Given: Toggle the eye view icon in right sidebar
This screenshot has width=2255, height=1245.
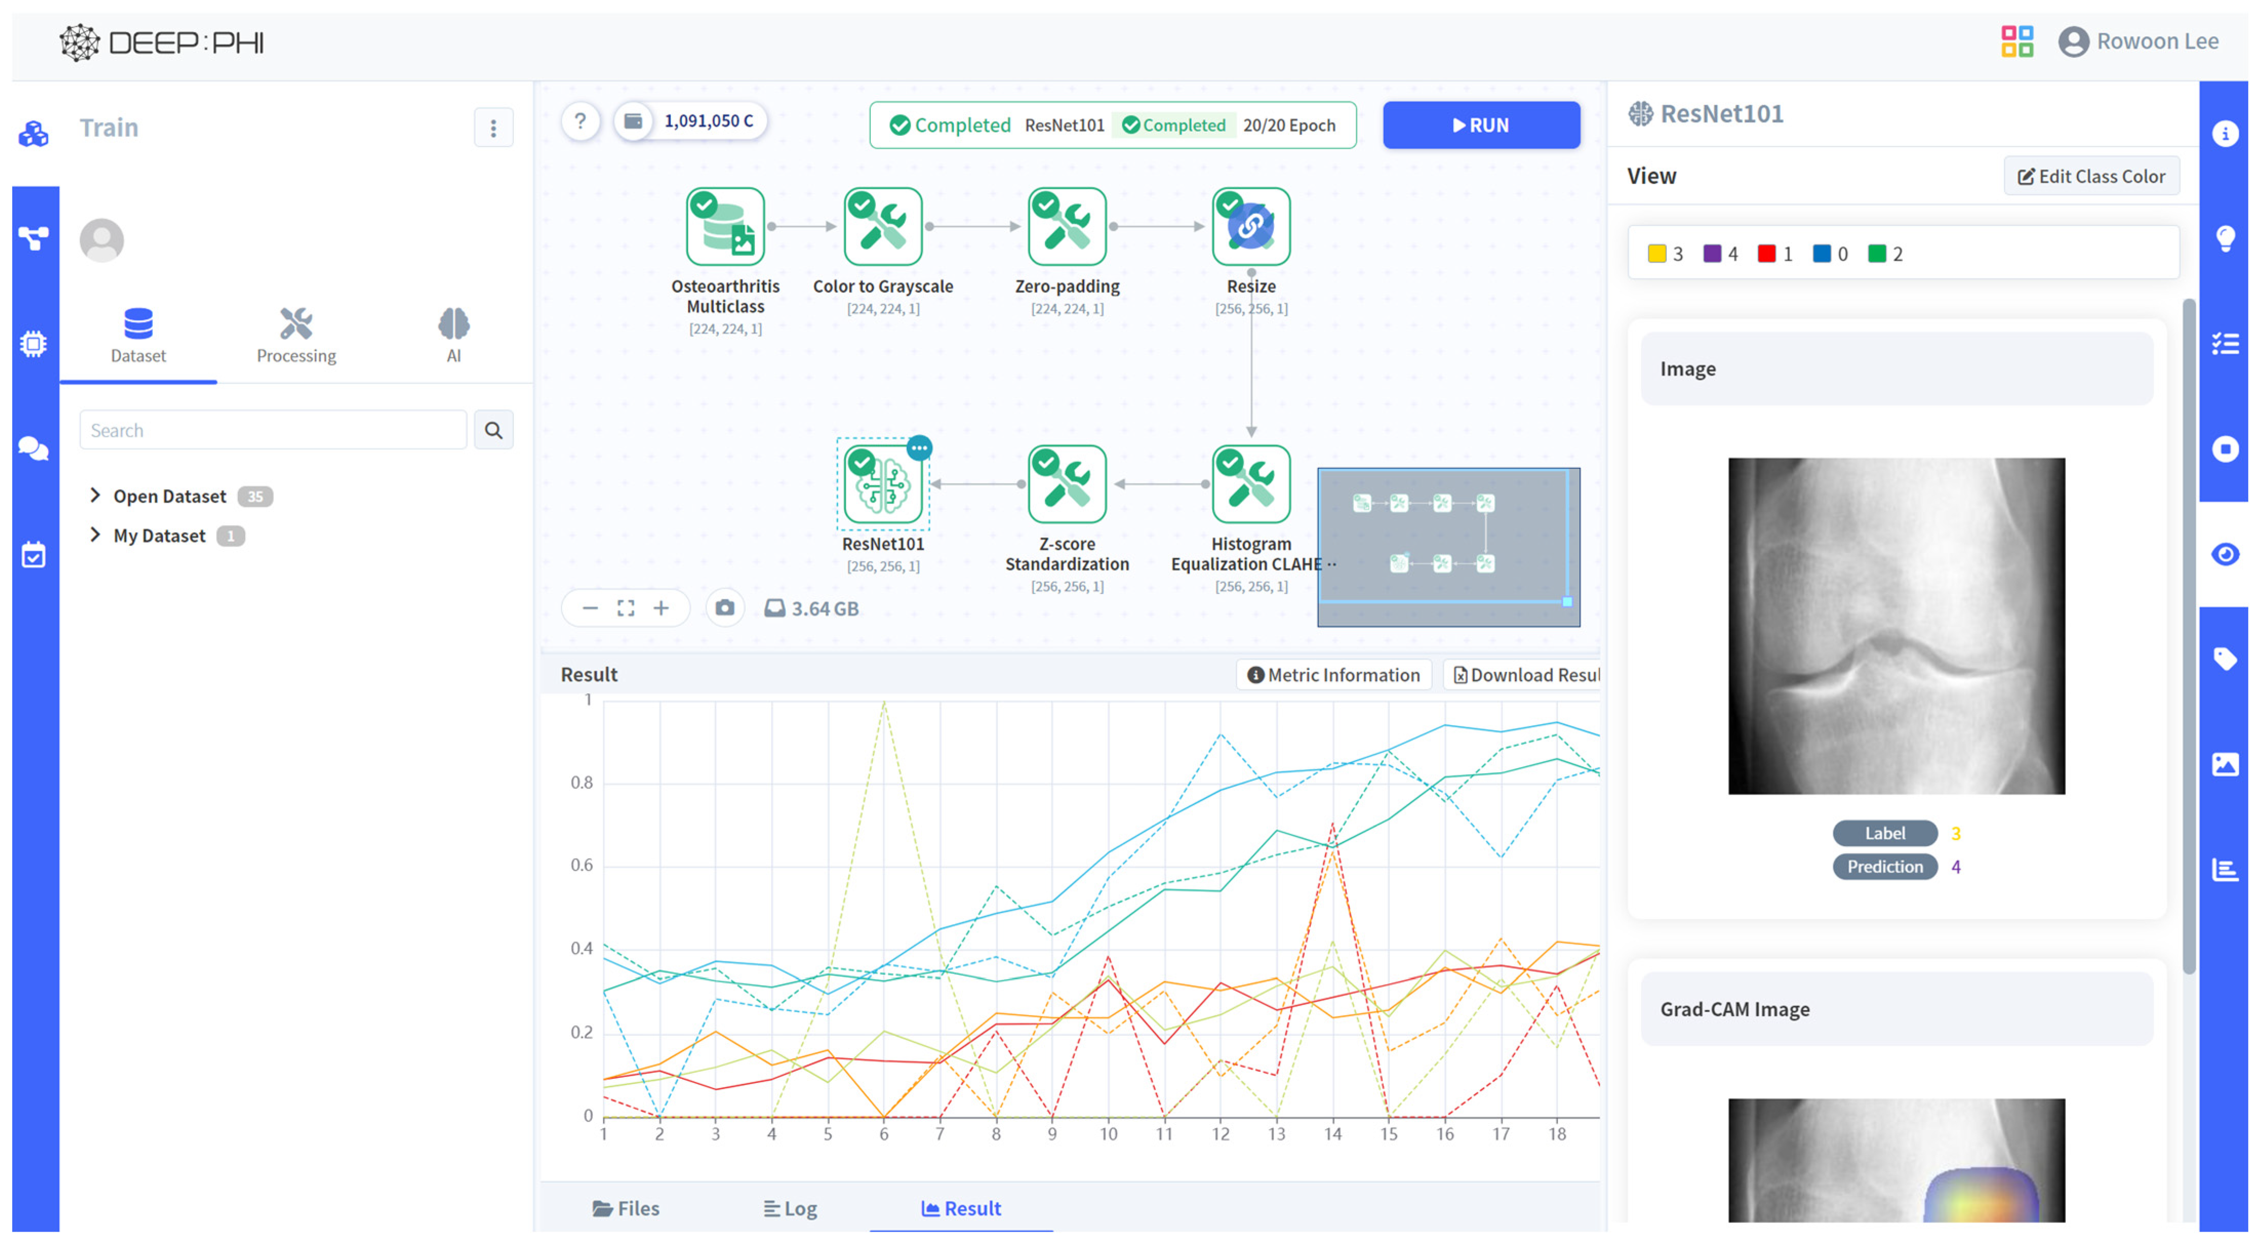Looking at the screenshot, I should click(x=2224, y=554).
